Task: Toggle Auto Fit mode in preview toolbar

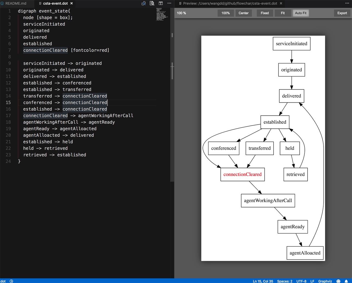Action: coord(300,13)
